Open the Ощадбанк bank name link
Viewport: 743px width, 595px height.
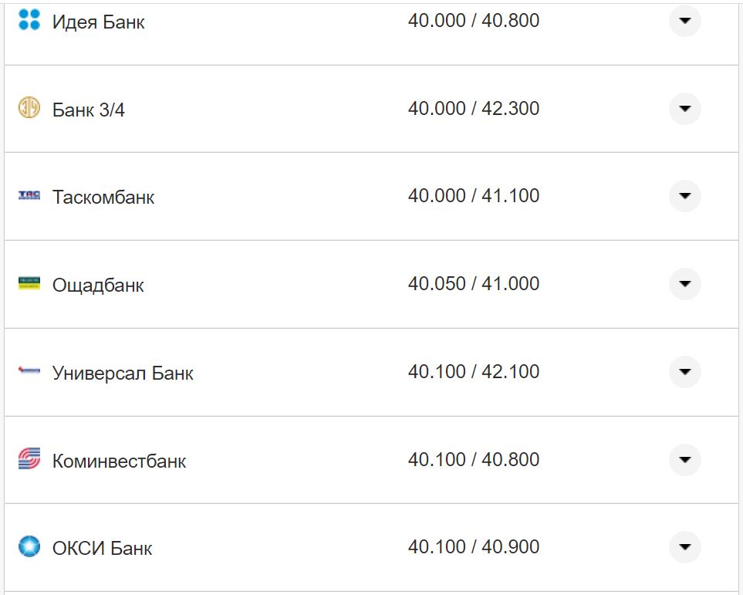point(98,286)
